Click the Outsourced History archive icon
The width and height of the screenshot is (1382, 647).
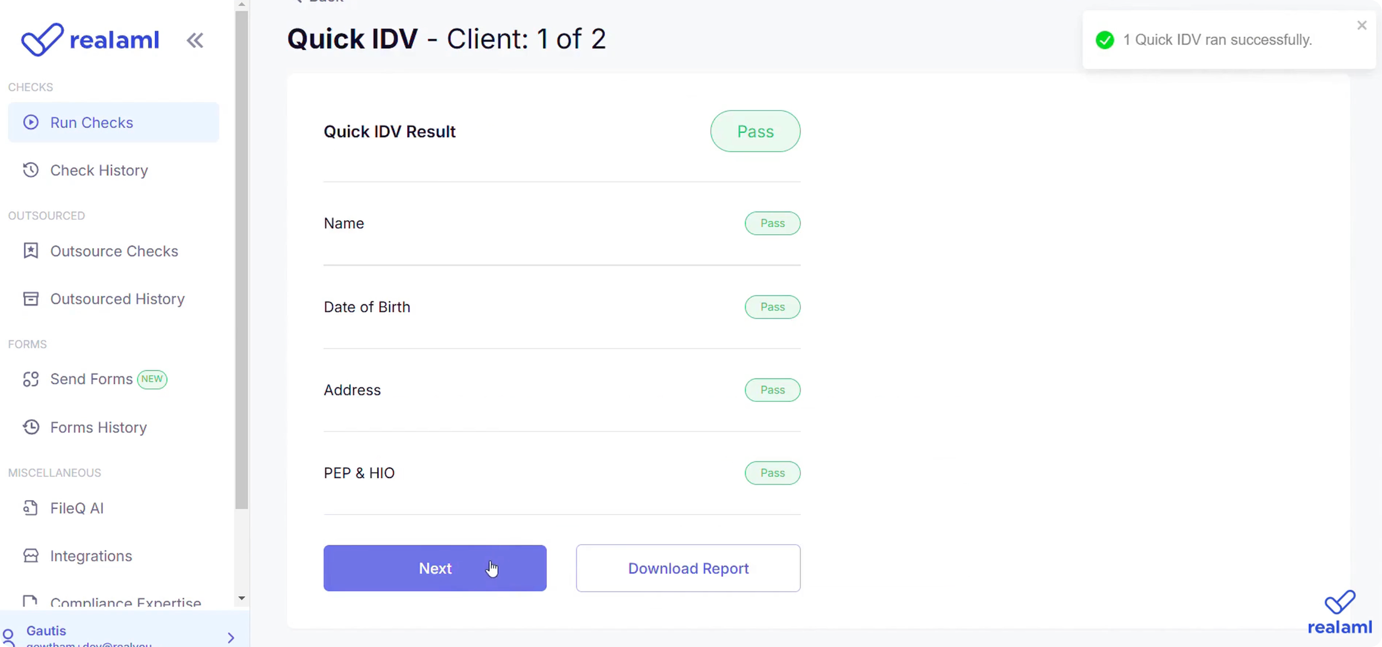pyautogui.click(x=31, y=299)
